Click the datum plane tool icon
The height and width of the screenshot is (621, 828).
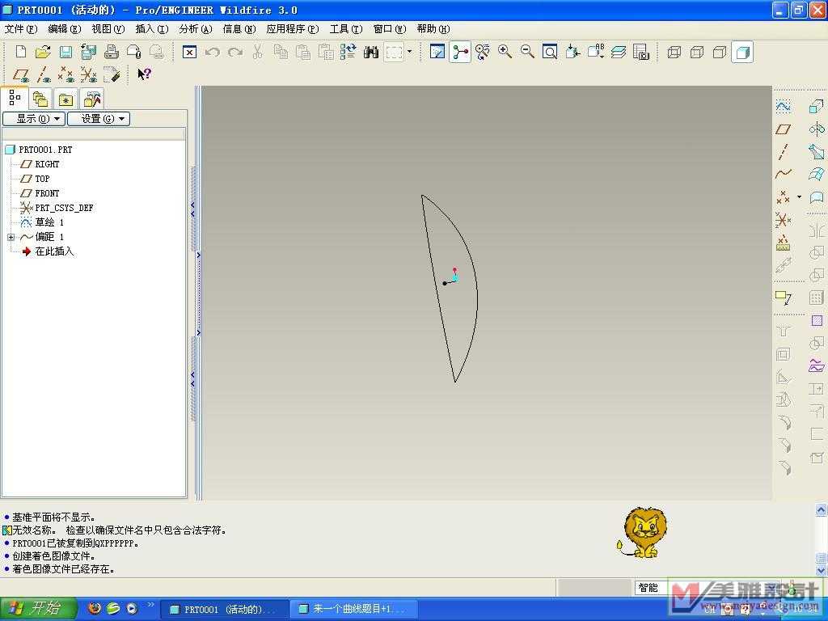pos(783,129)
